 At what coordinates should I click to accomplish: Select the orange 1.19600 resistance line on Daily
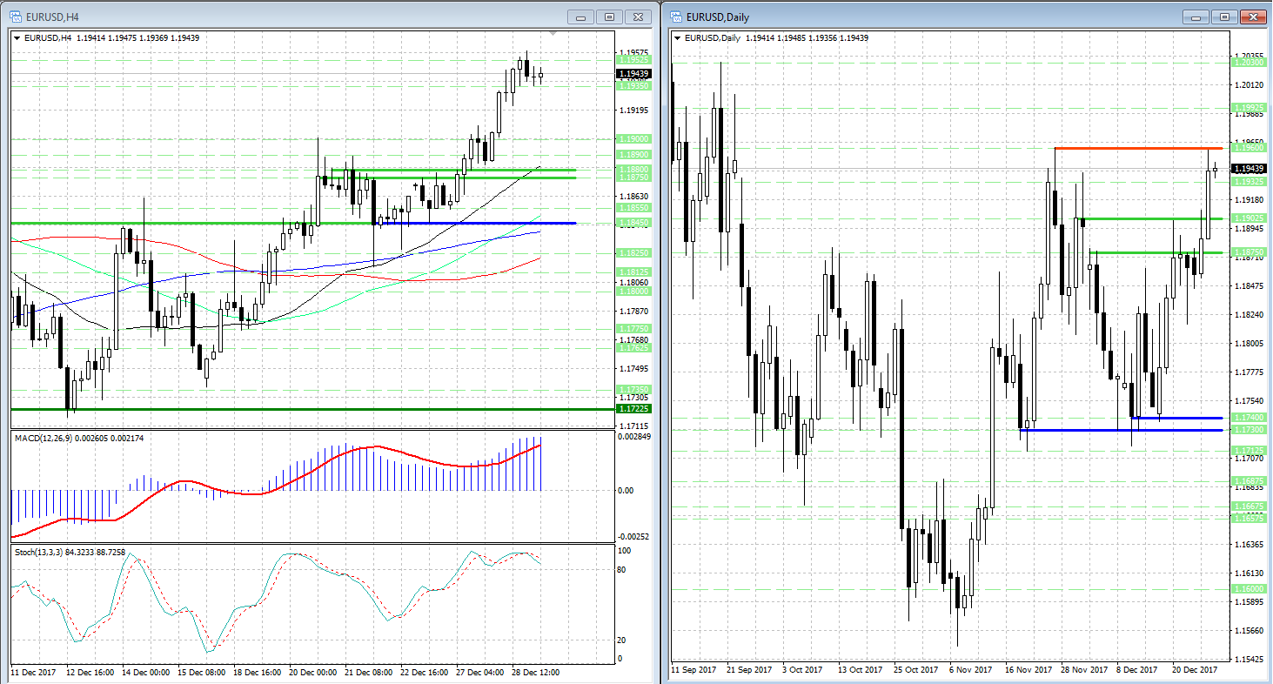click(x=1131, y=148)
